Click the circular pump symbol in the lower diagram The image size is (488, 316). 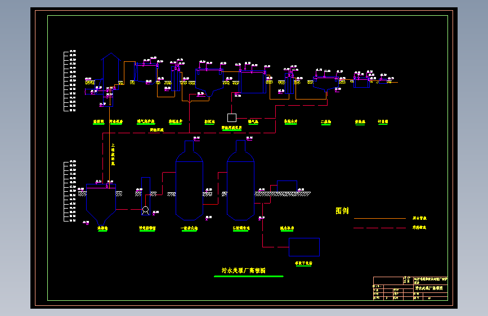(145, 209)
